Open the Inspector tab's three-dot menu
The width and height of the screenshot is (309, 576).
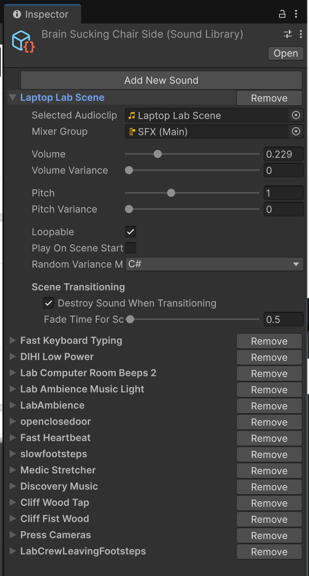click(x=296, y=14)
